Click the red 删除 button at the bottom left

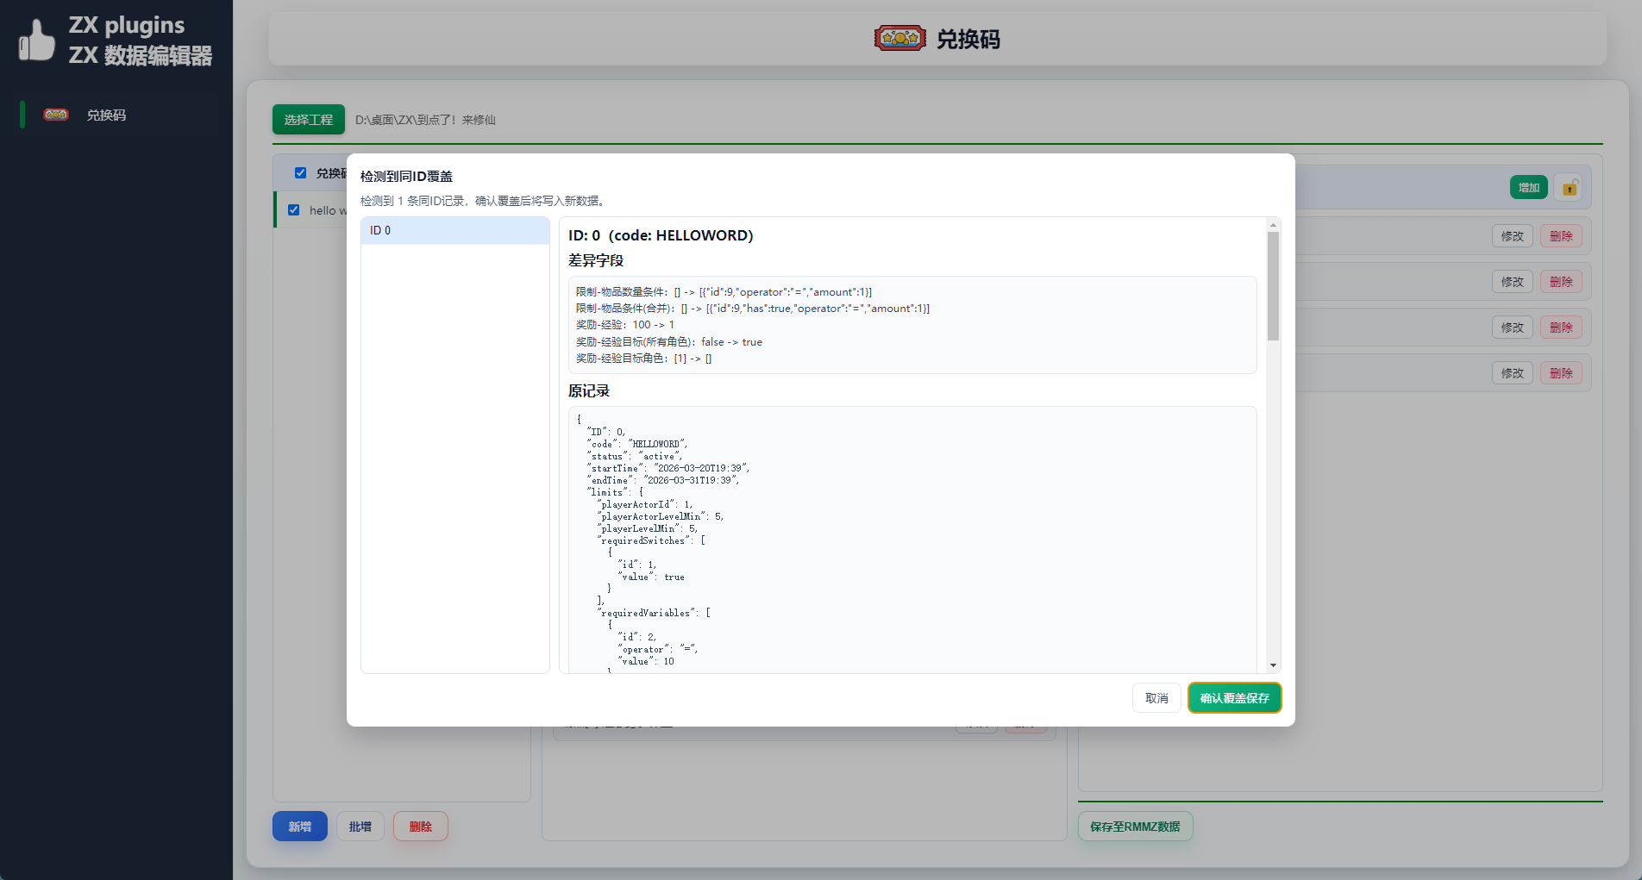(x=421, y=827)
